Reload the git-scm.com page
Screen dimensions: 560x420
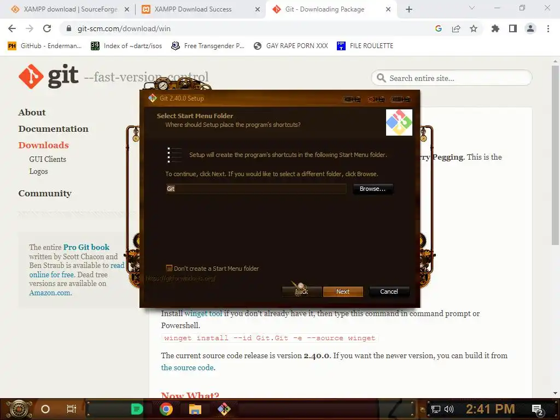(47, 28)
